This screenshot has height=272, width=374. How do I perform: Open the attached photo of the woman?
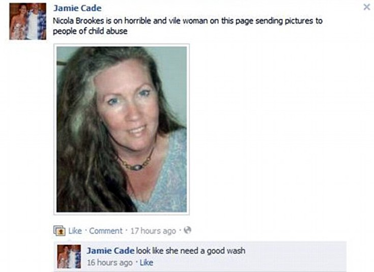tap(122, 129)
